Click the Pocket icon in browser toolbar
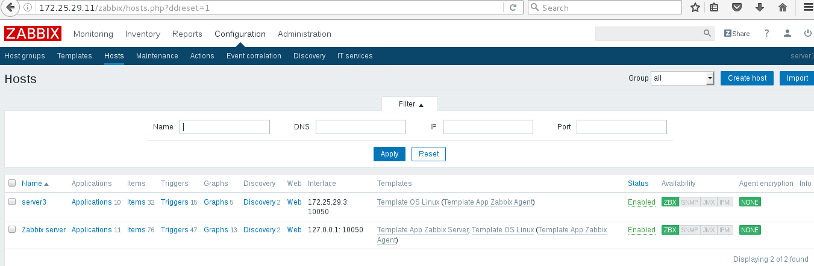The height and width of the screenshot is (266, 814). 737,8
